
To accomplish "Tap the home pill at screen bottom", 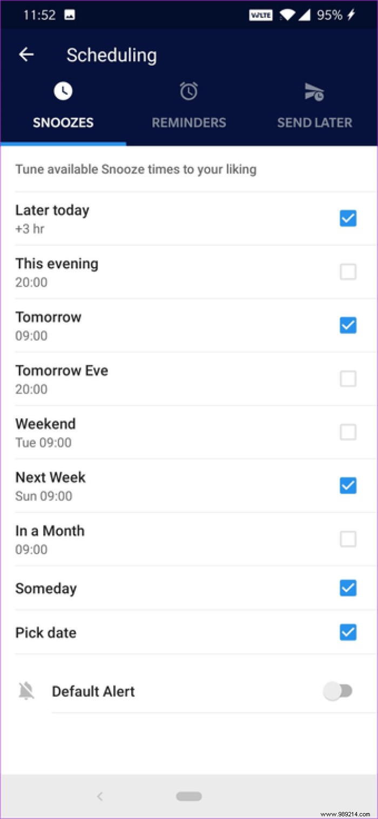I will (x=188, y=796).
